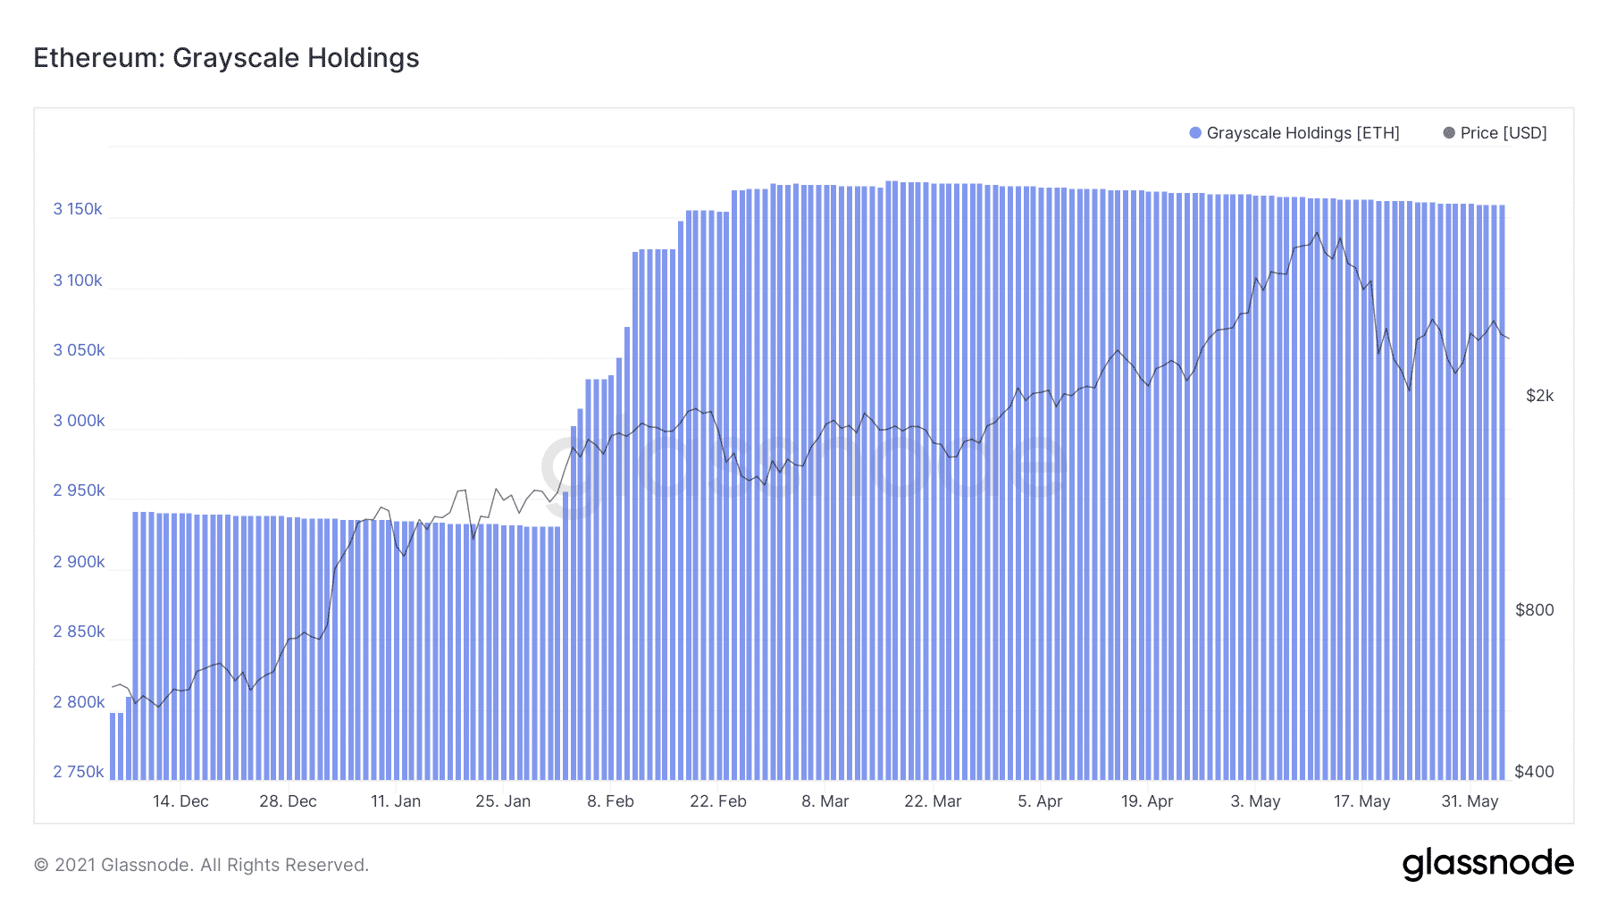Image resolution: width=1608 pixels, height=905 pixels.
Task: Click the 14. Dec x-axis label
Action: click(180, 801)
